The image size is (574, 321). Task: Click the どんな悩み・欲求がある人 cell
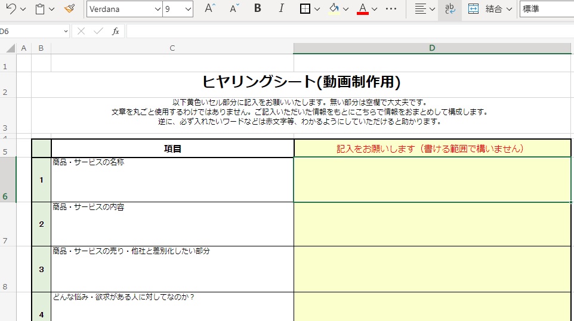click(172, 307)
